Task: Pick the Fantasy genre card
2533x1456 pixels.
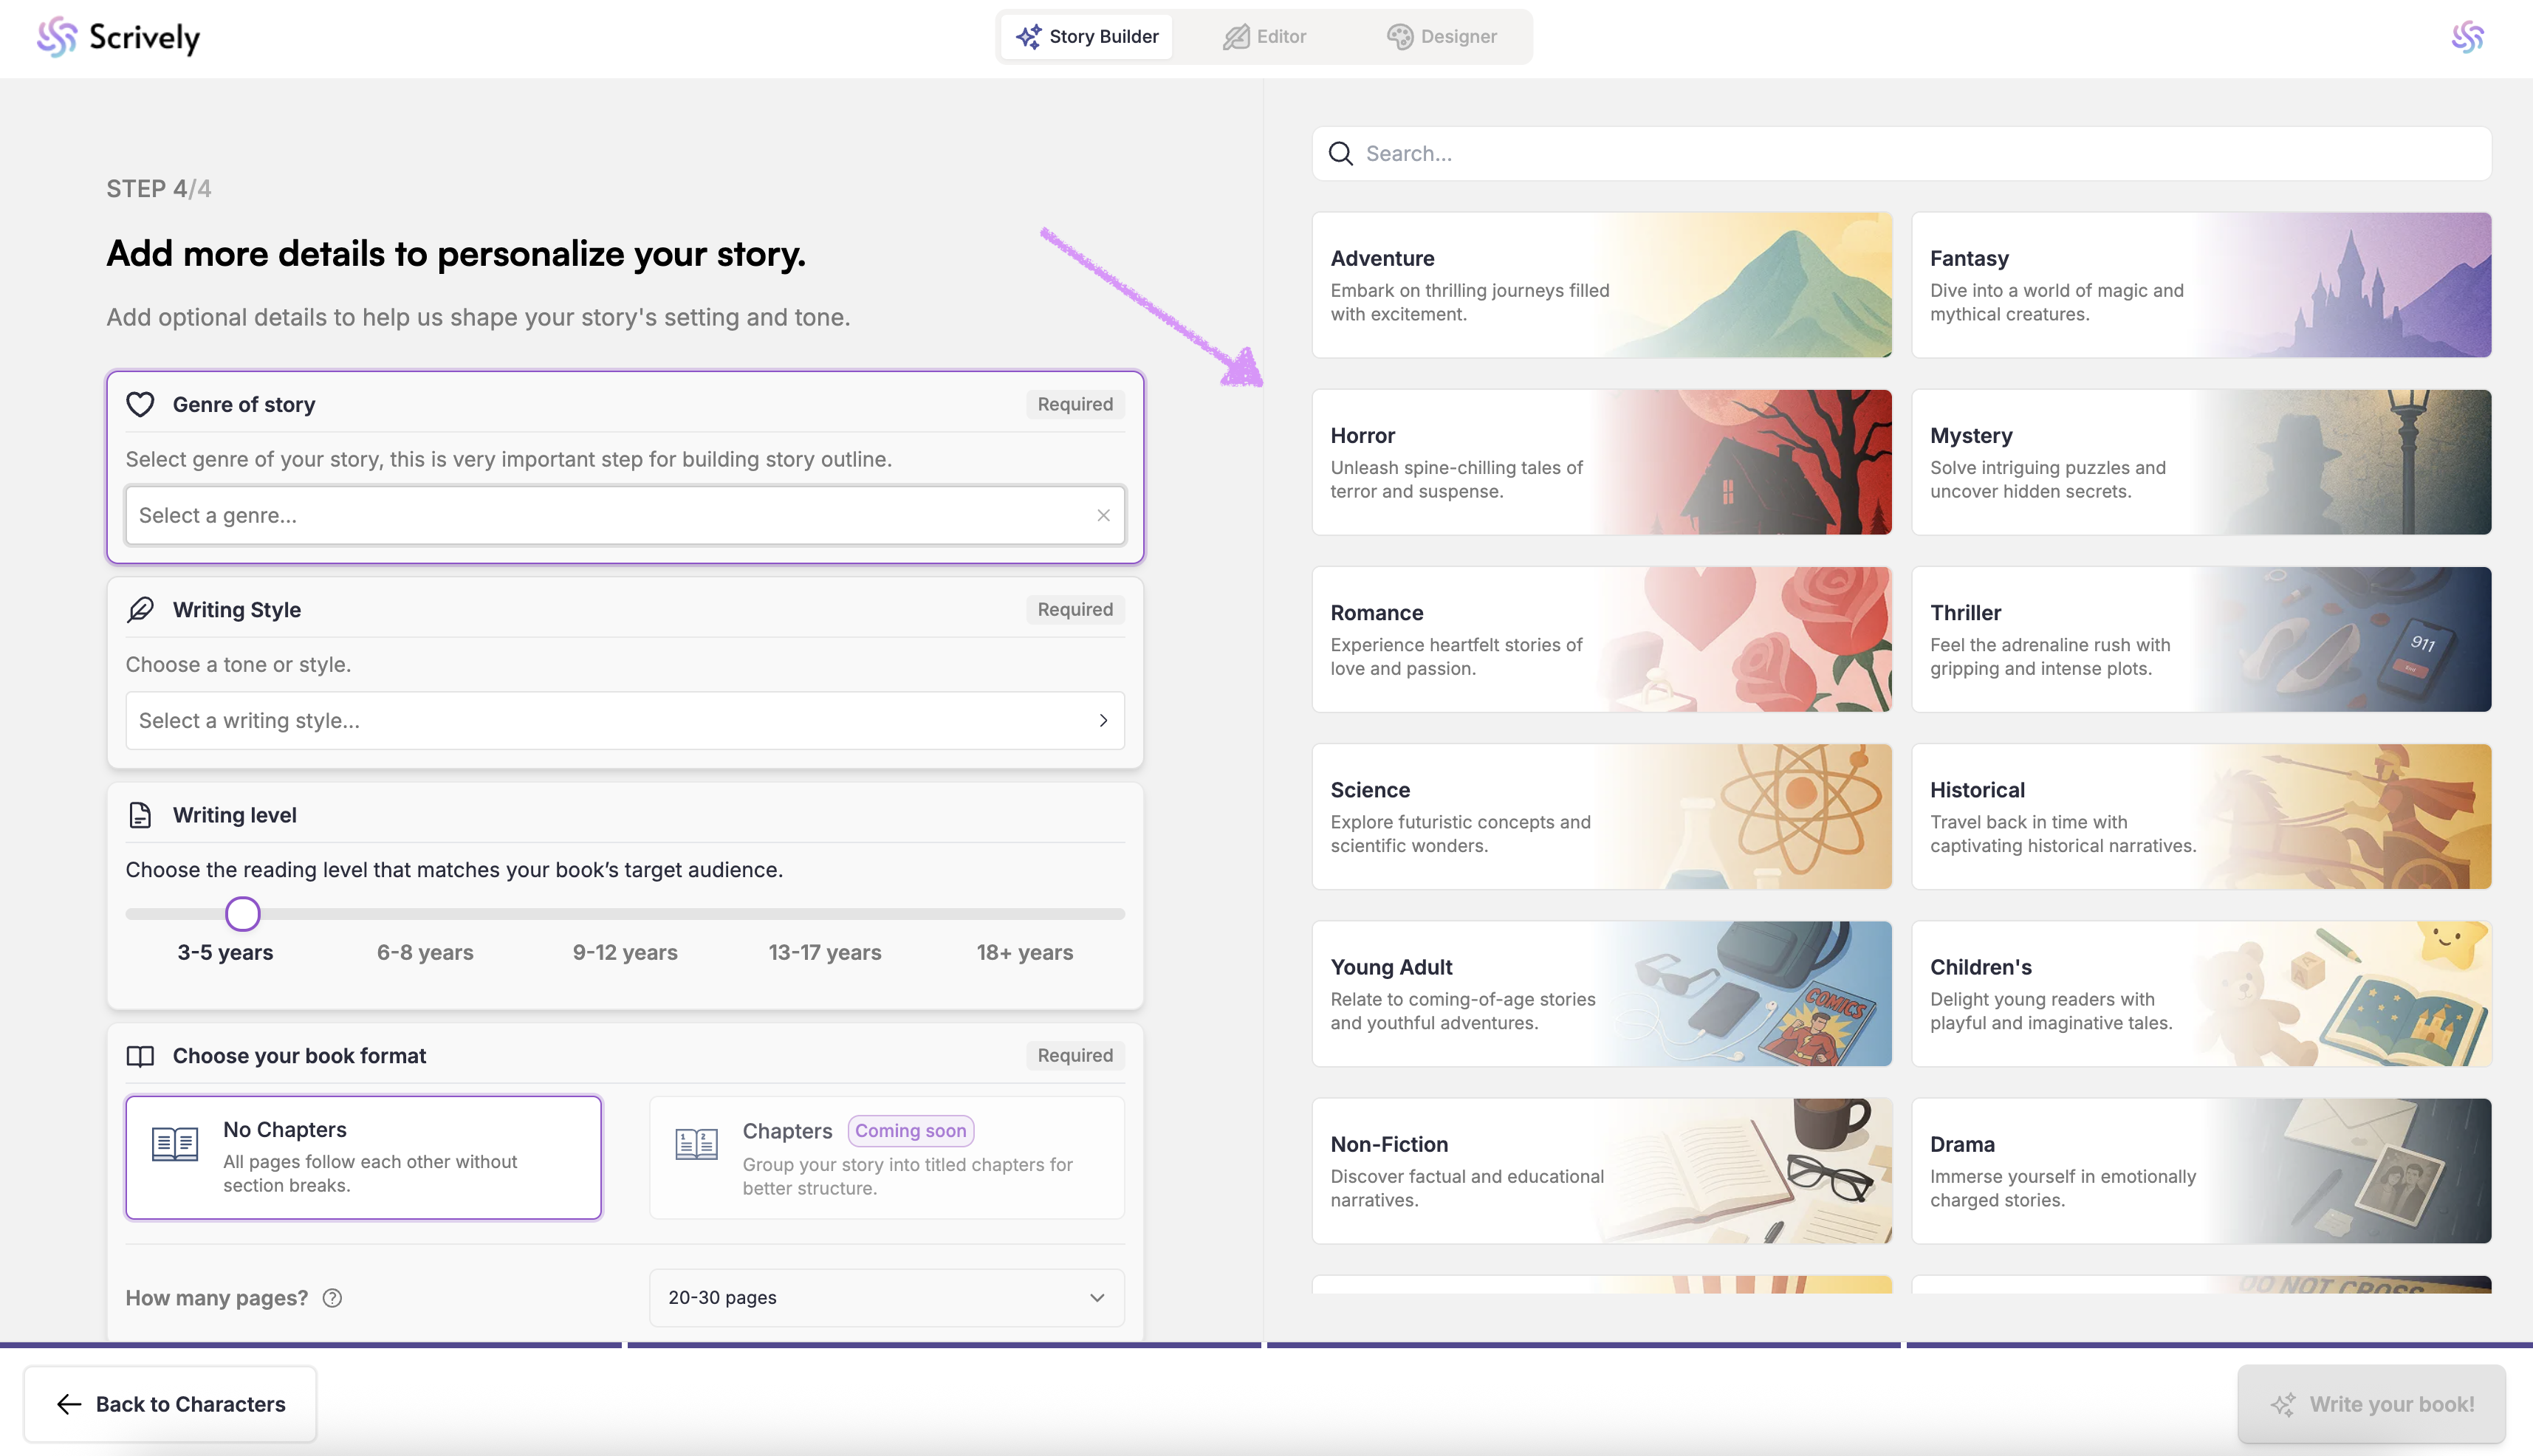Action: [x=2200, y=285]
